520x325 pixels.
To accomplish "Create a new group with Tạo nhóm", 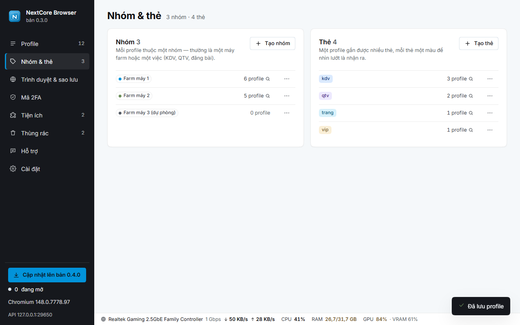I will (273, 43).
